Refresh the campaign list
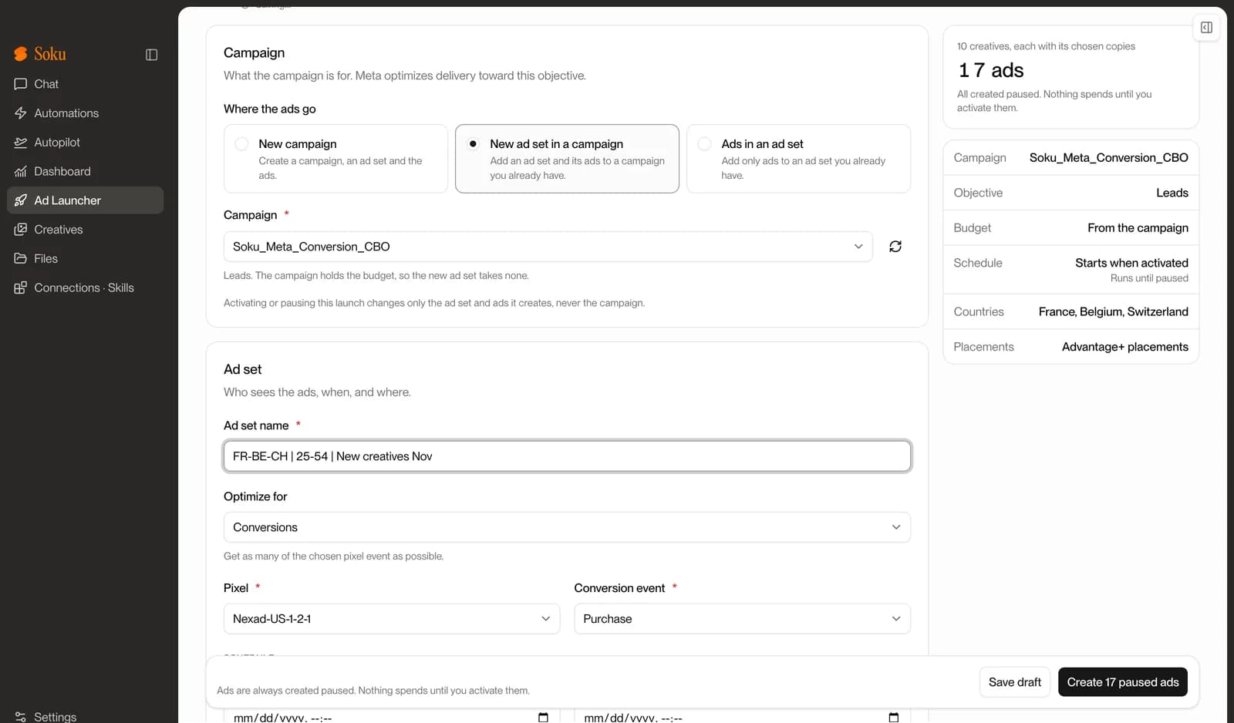 pos(895,247)
